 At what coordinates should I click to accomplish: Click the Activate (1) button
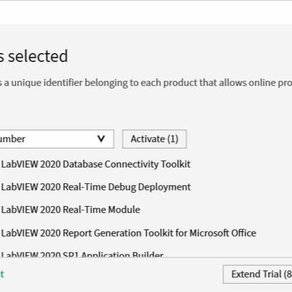pyautogui.click(x=154, y=139)
